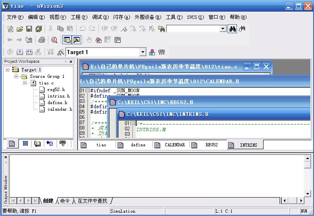
Task: Navigate forward with the right arrow icon
Action: point(19,40)
